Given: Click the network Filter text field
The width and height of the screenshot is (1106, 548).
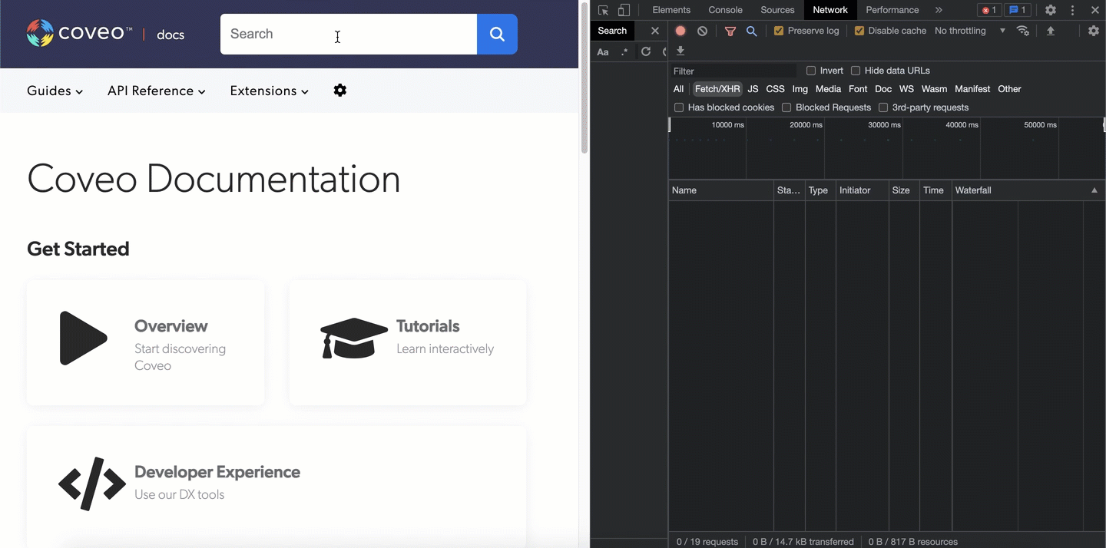Looking at the screenshot, I should point(733,71).
